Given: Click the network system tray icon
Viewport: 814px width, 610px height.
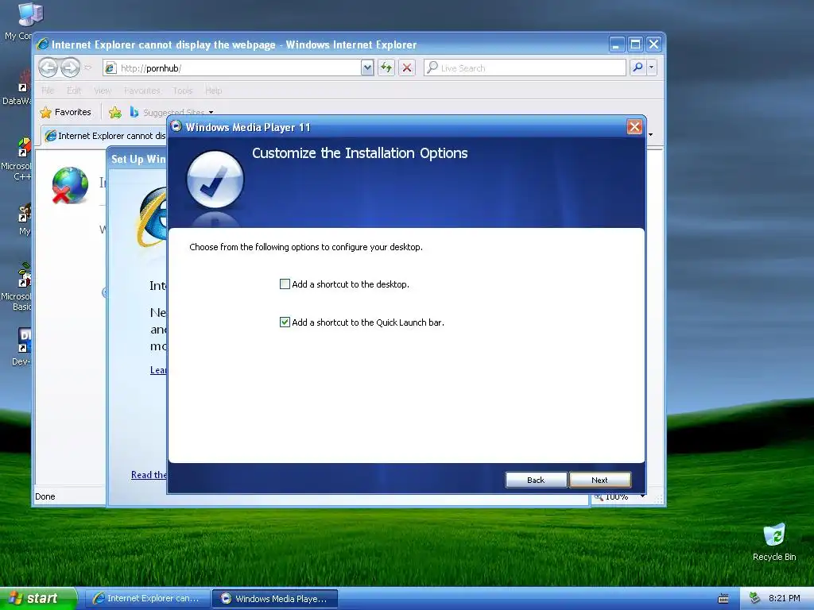Looking at the screenshot, I should [x=754, y=598].
